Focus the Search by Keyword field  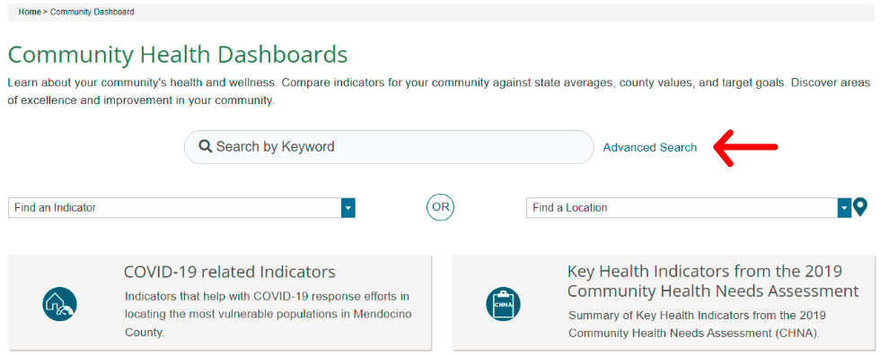[x=389, y=147]
